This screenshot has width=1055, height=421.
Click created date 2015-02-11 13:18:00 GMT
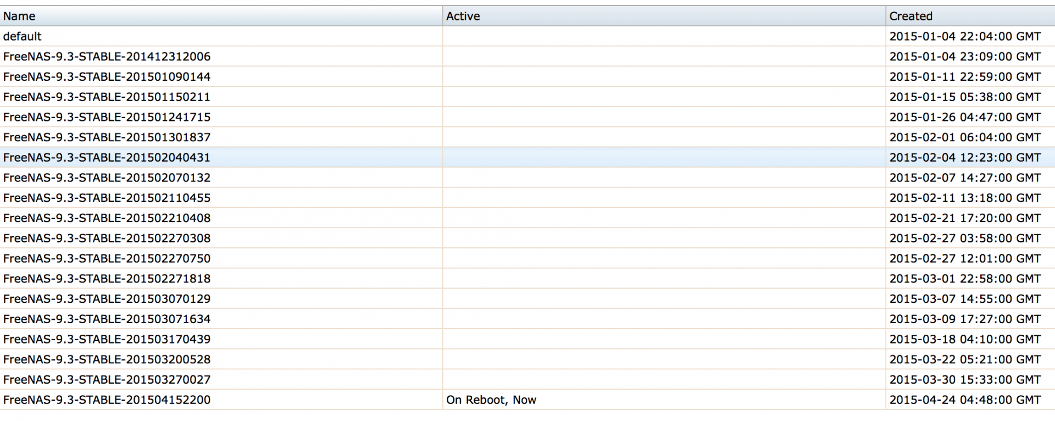coord(965,198)
